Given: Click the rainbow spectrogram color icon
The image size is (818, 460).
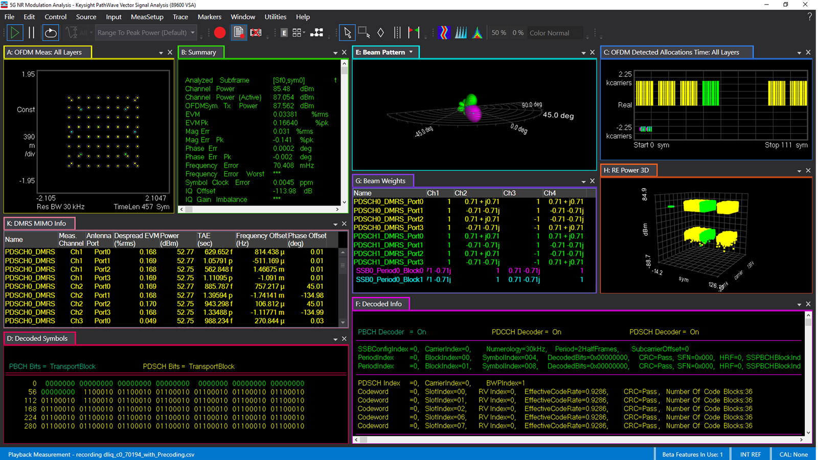Looking at the screenshot, I should pos(444,32).
